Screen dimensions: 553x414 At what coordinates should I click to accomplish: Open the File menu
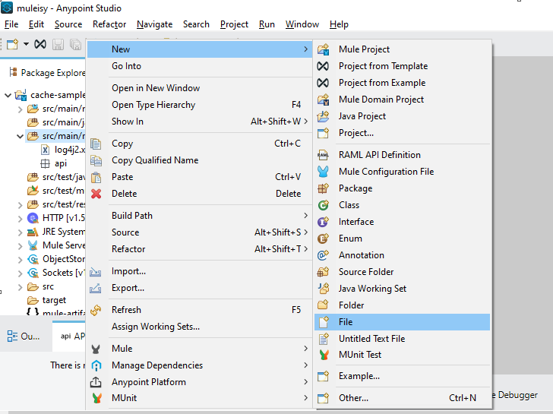(11, 24)
